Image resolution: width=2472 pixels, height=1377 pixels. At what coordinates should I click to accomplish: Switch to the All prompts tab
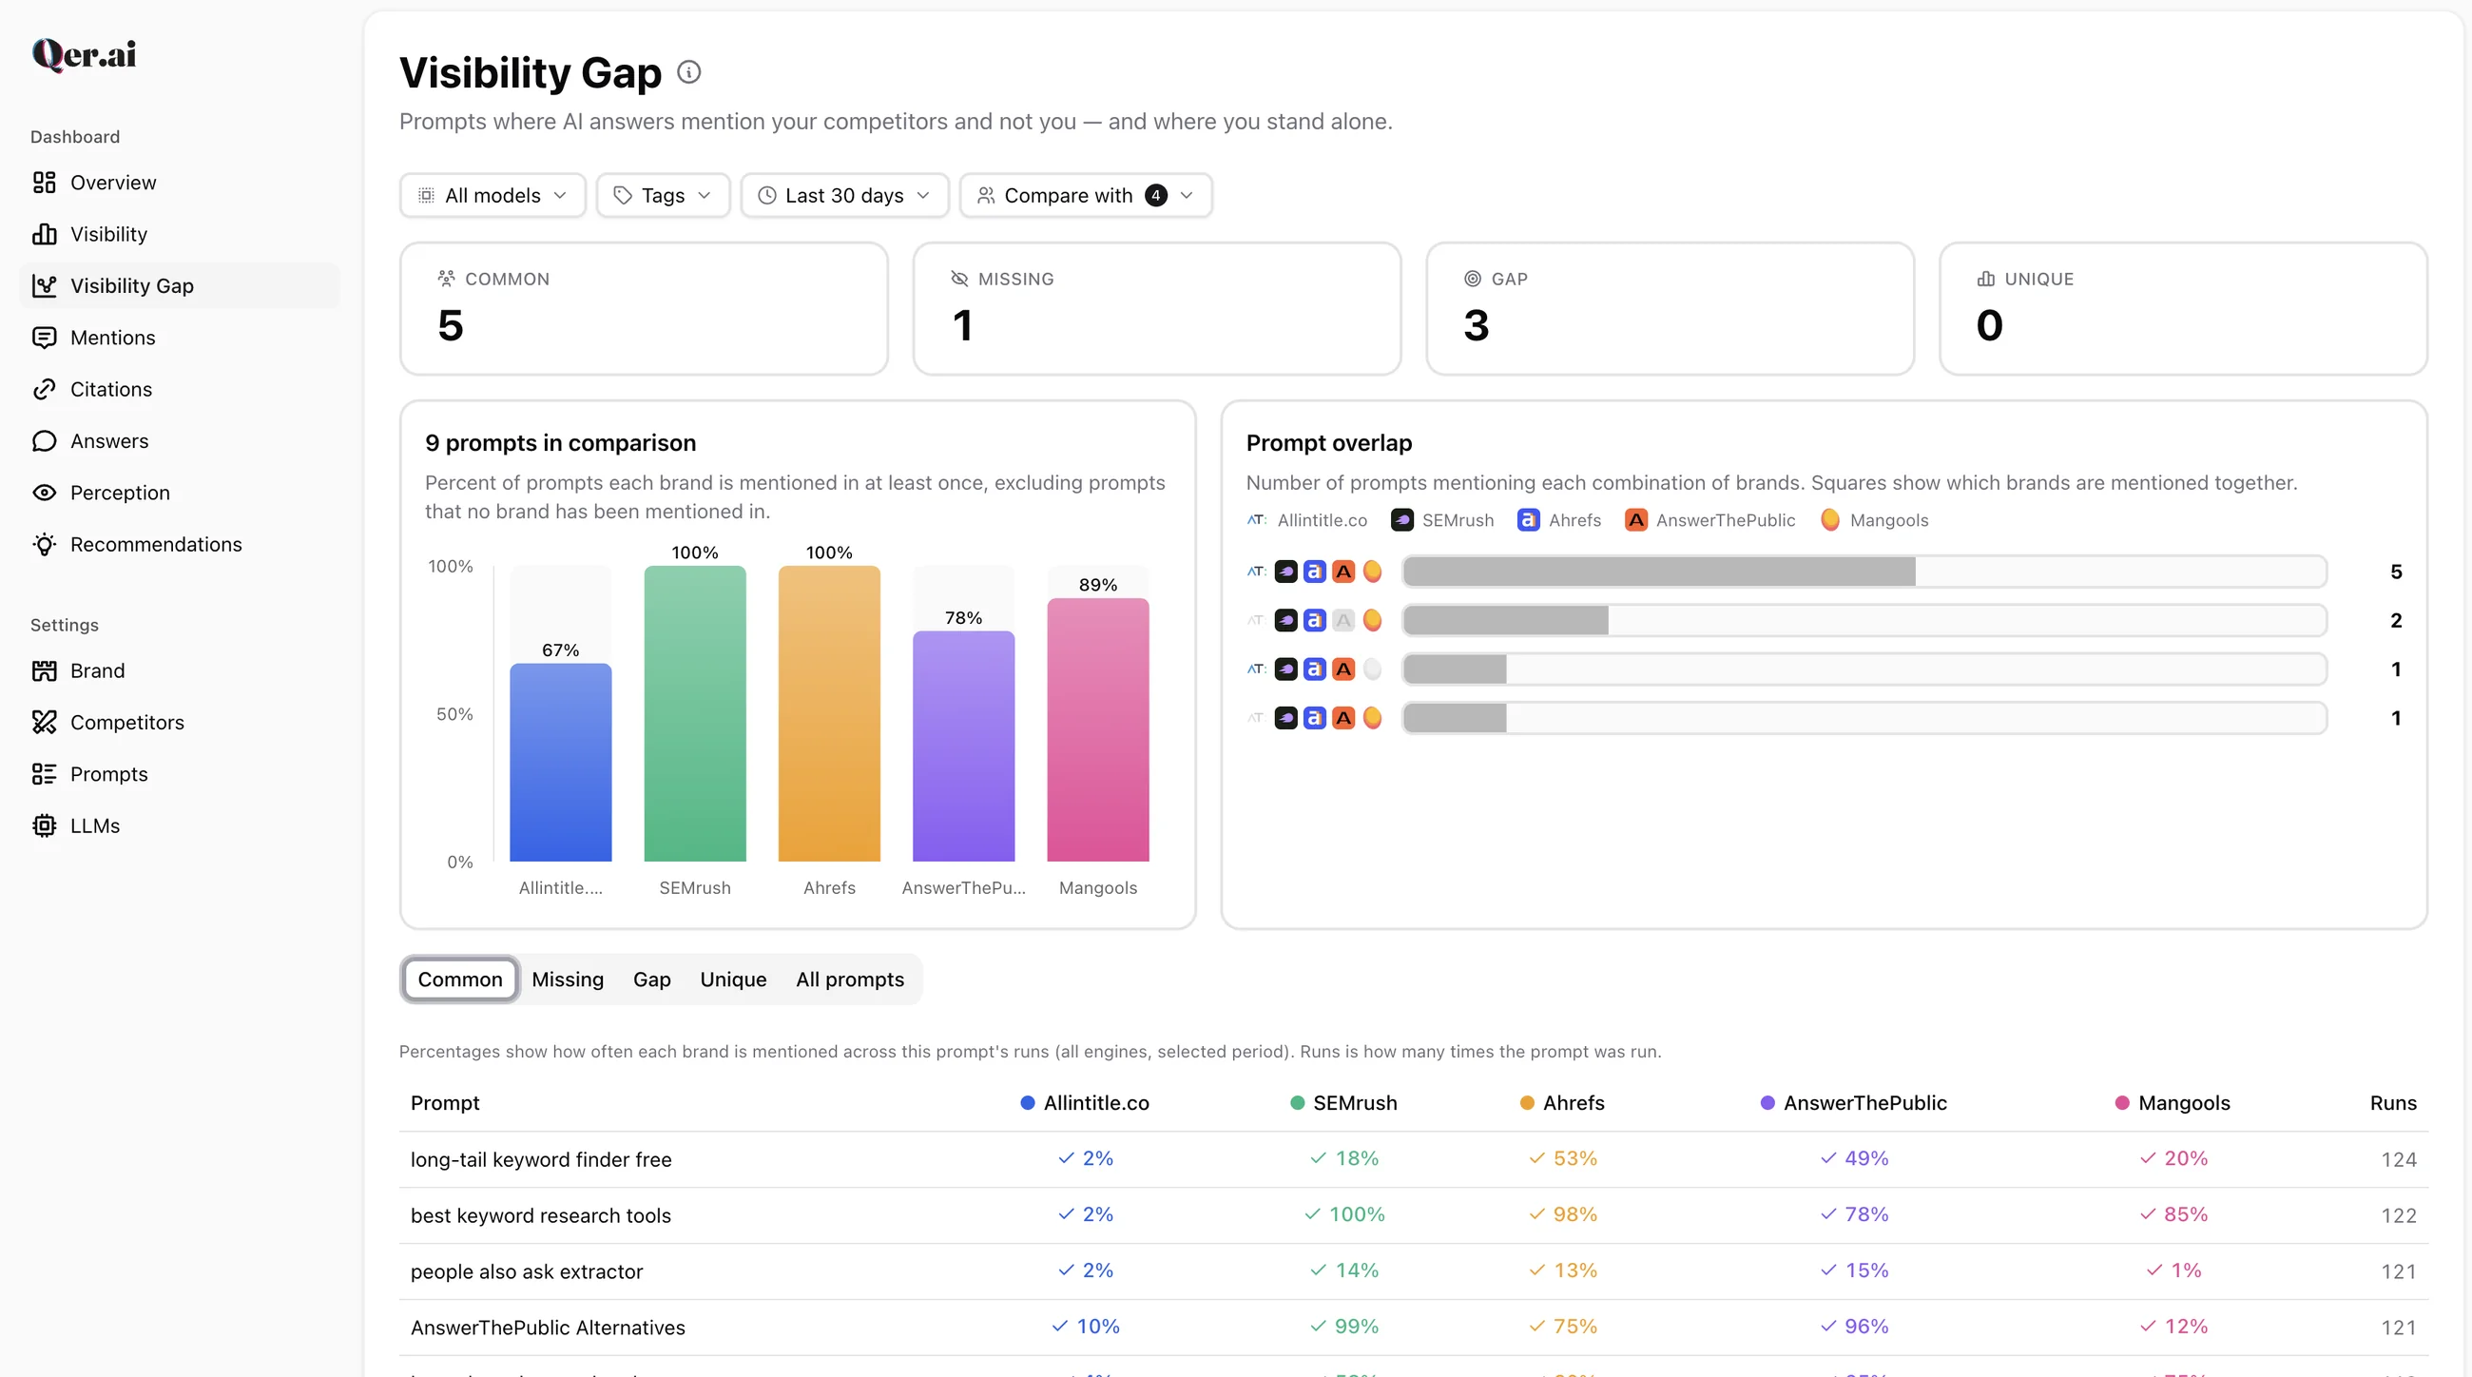pyautogui.click(x=850, y=979)
